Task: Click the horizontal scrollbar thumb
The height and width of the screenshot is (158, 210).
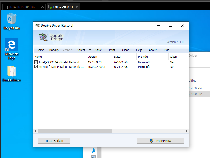Action: tap(75, 131)
